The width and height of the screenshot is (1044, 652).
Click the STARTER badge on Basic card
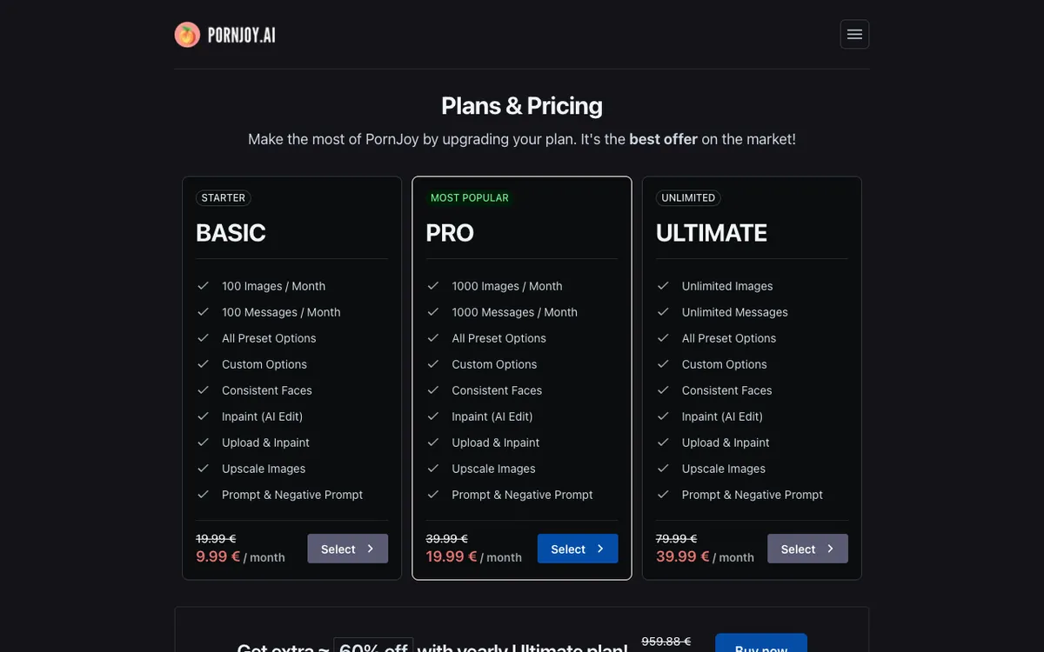[224, 198]
